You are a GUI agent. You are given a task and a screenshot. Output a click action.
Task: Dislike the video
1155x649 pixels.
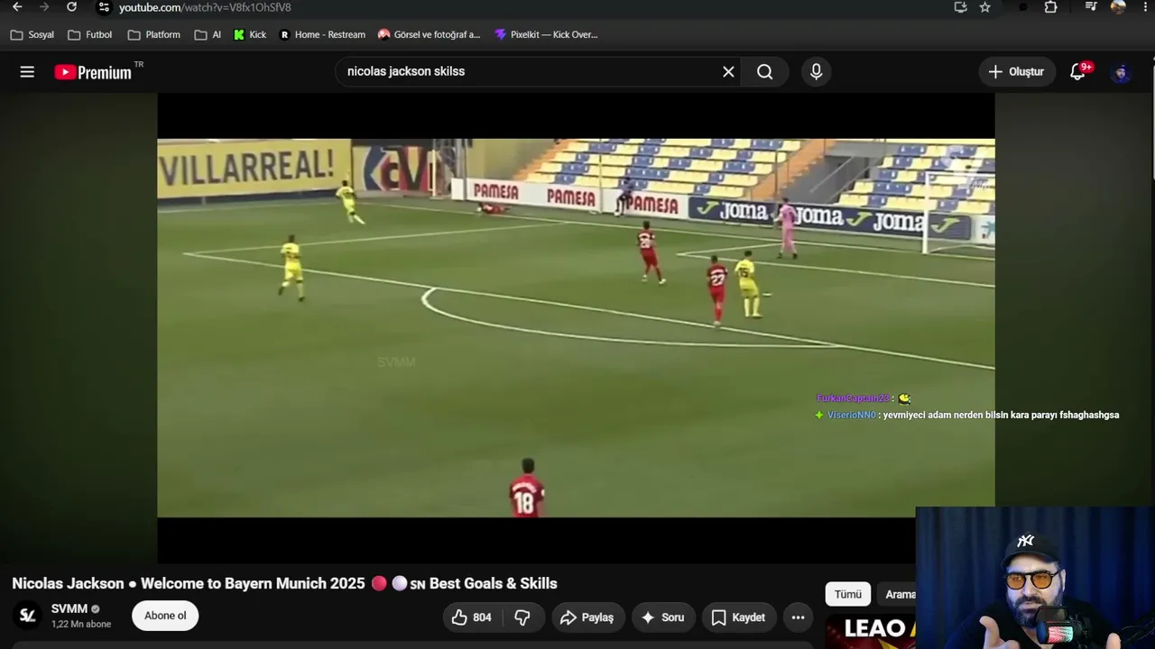(523, 617)
